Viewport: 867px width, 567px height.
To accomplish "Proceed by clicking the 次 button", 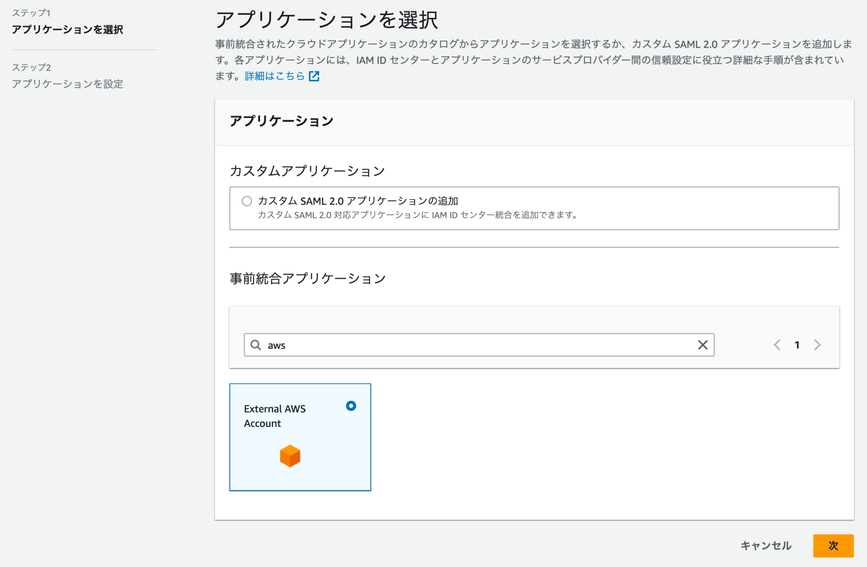I will (833, 546).
